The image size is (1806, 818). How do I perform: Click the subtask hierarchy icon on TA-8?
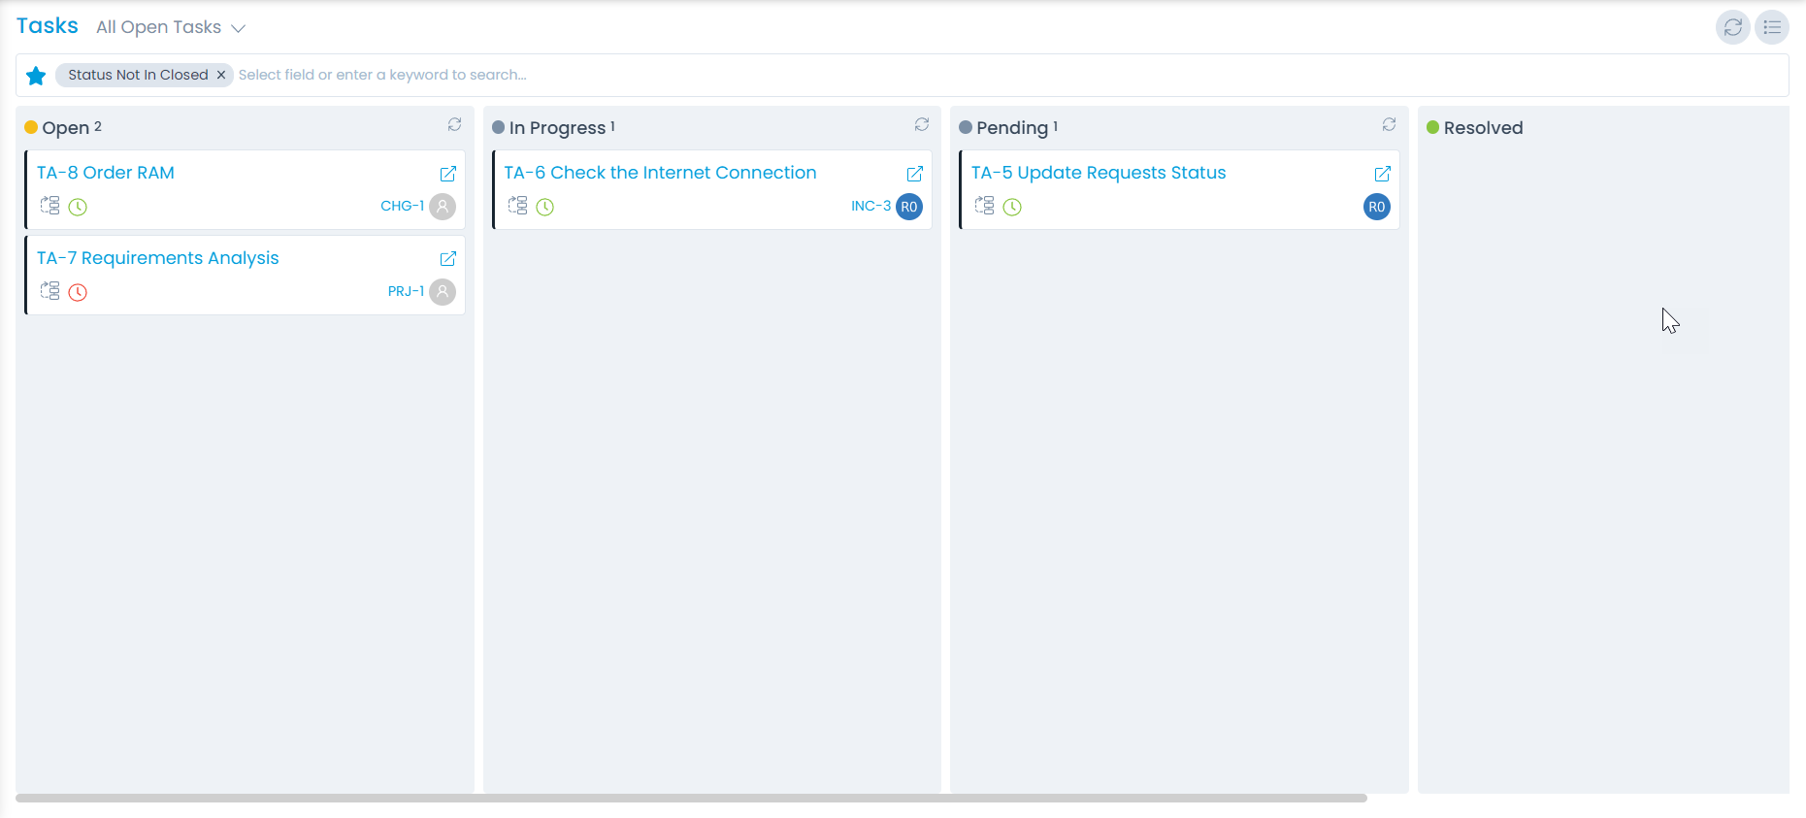click(49, 206)
